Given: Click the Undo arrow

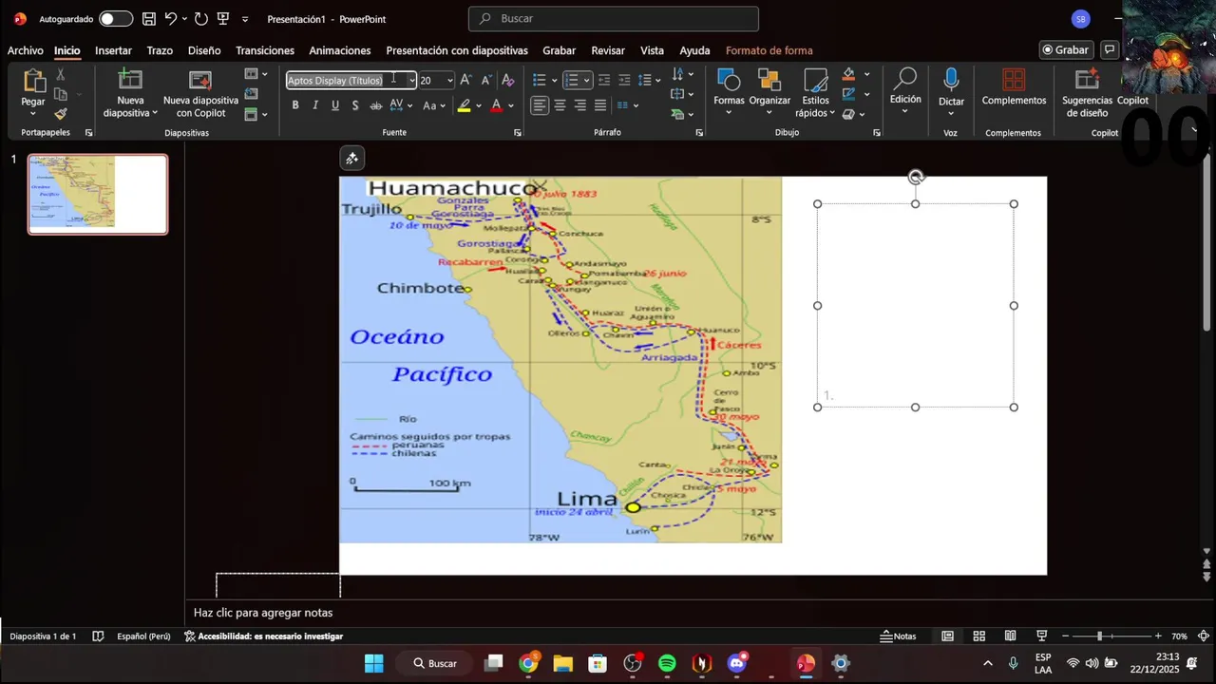Looking at the screenshot, I should tap(171, 19).
